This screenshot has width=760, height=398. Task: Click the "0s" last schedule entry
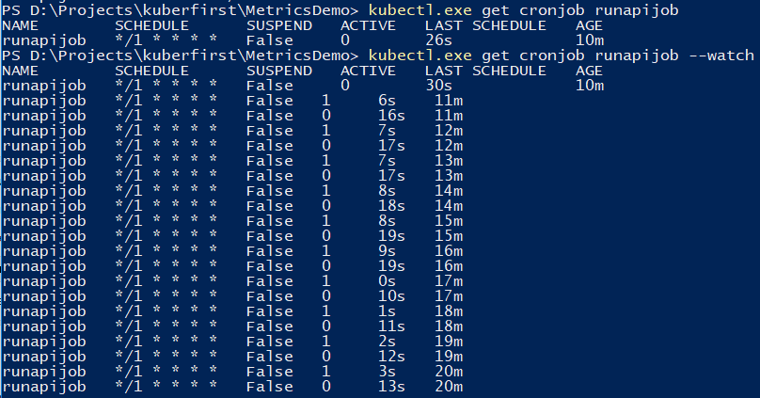pyautogui.click(x=387, y=281)
